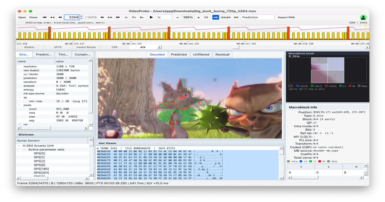Screen dimensions: 385x202
Task: Collapse the H.264 Access Unit node
Action: [19, 146]
